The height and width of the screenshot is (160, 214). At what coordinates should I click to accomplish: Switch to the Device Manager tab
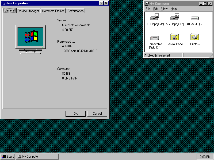[28, 11]
